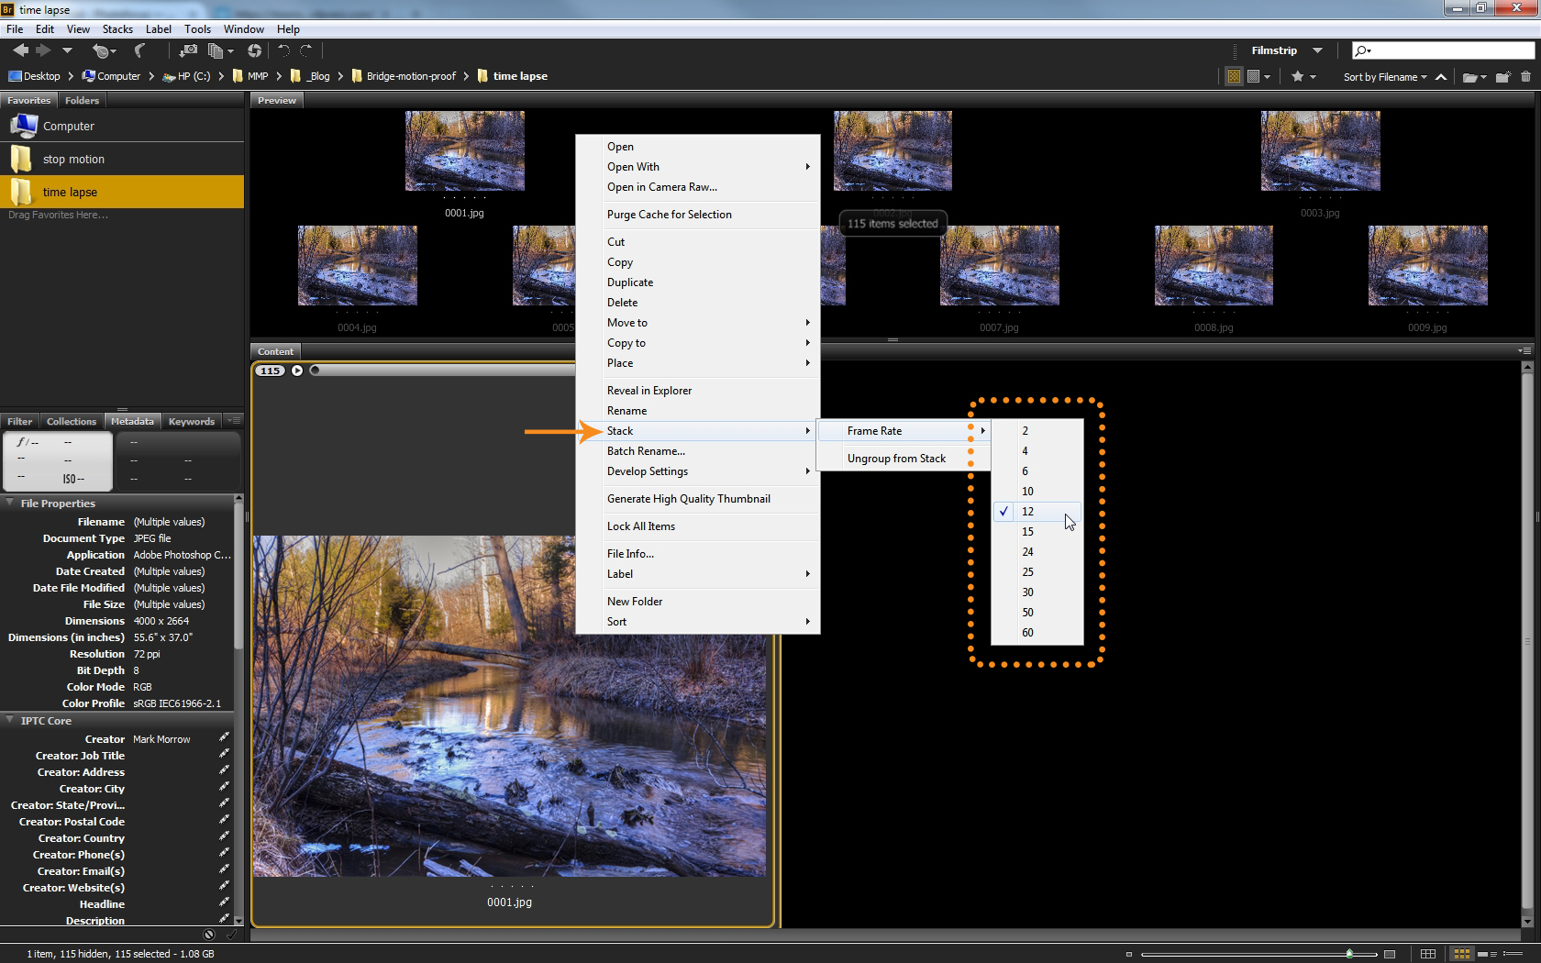Switch to view content as thumbnails
The image size is (1541, 963).
[1461, 954]
